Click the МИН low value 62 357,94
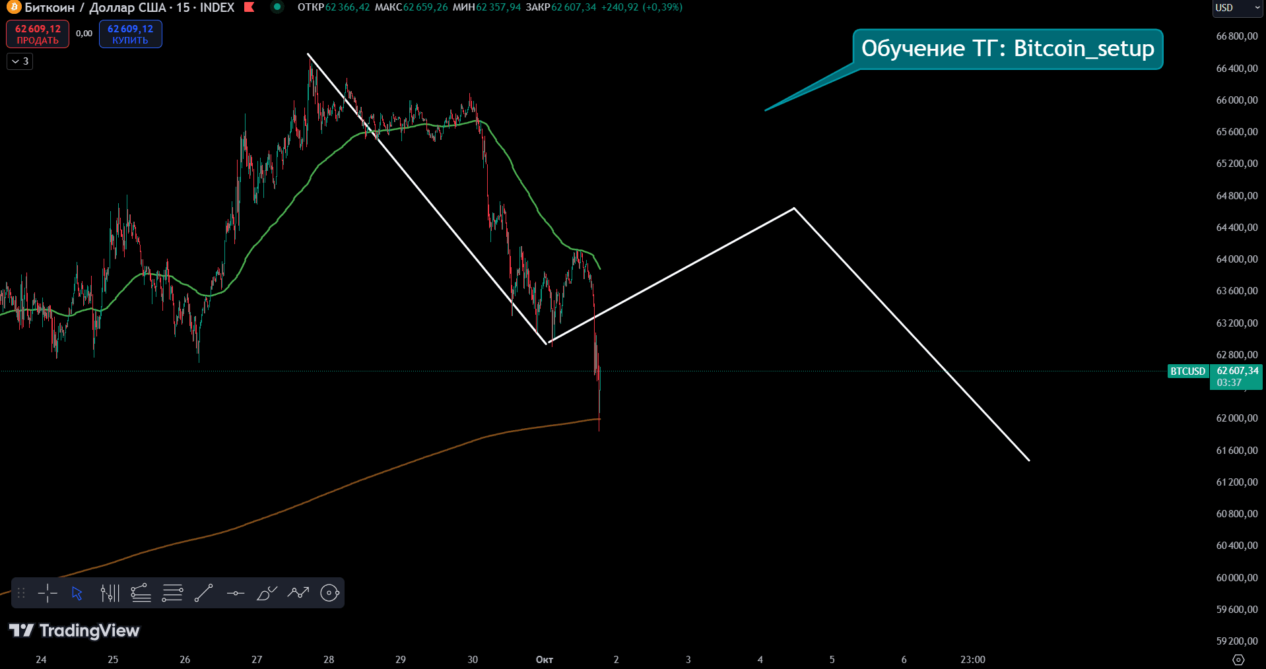Screen dimensions: 1266x669 coord(499,7)
